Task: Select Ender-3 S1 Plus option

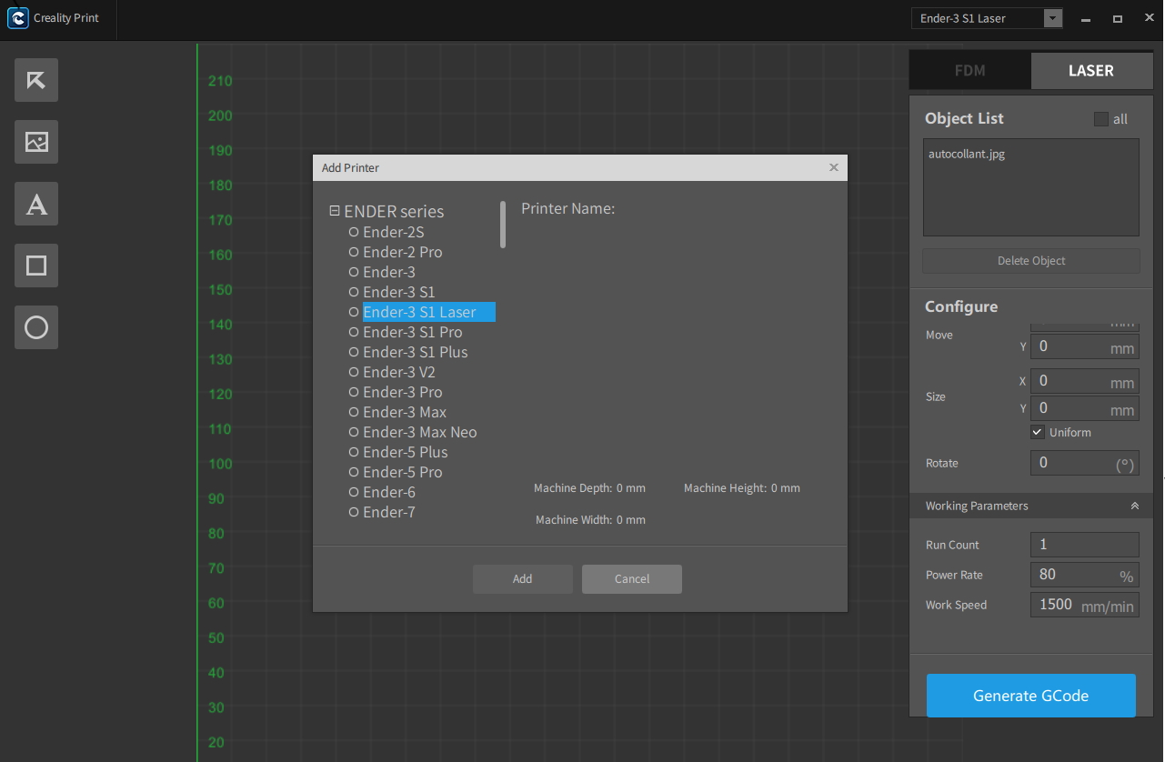Action: pyautogui.click(x=408, y=352)
